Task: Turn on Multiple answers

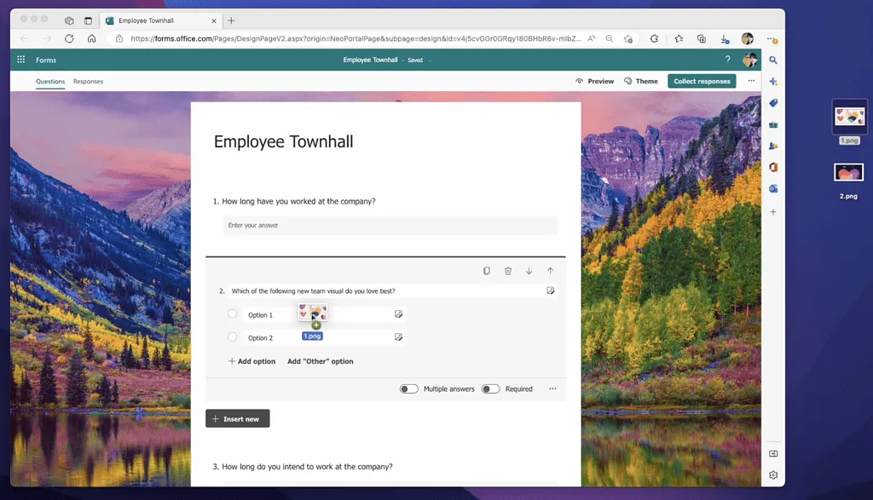Action: point(408,388)
